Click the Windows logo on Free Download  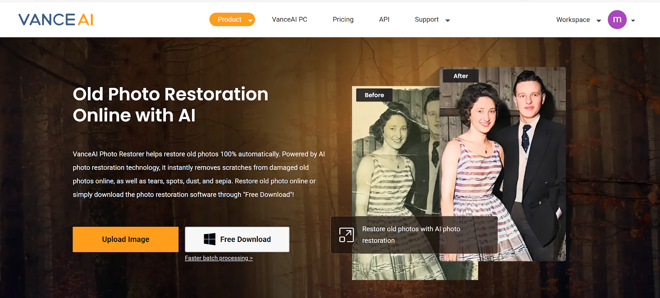coord(210,239)
